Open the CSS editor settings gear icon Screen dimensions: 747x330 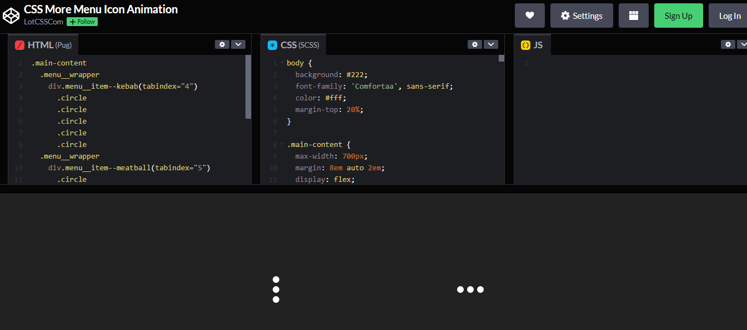click(475, 44)
